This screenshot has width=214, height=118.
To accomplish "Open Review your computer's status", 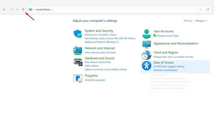I will pos(101,35).
